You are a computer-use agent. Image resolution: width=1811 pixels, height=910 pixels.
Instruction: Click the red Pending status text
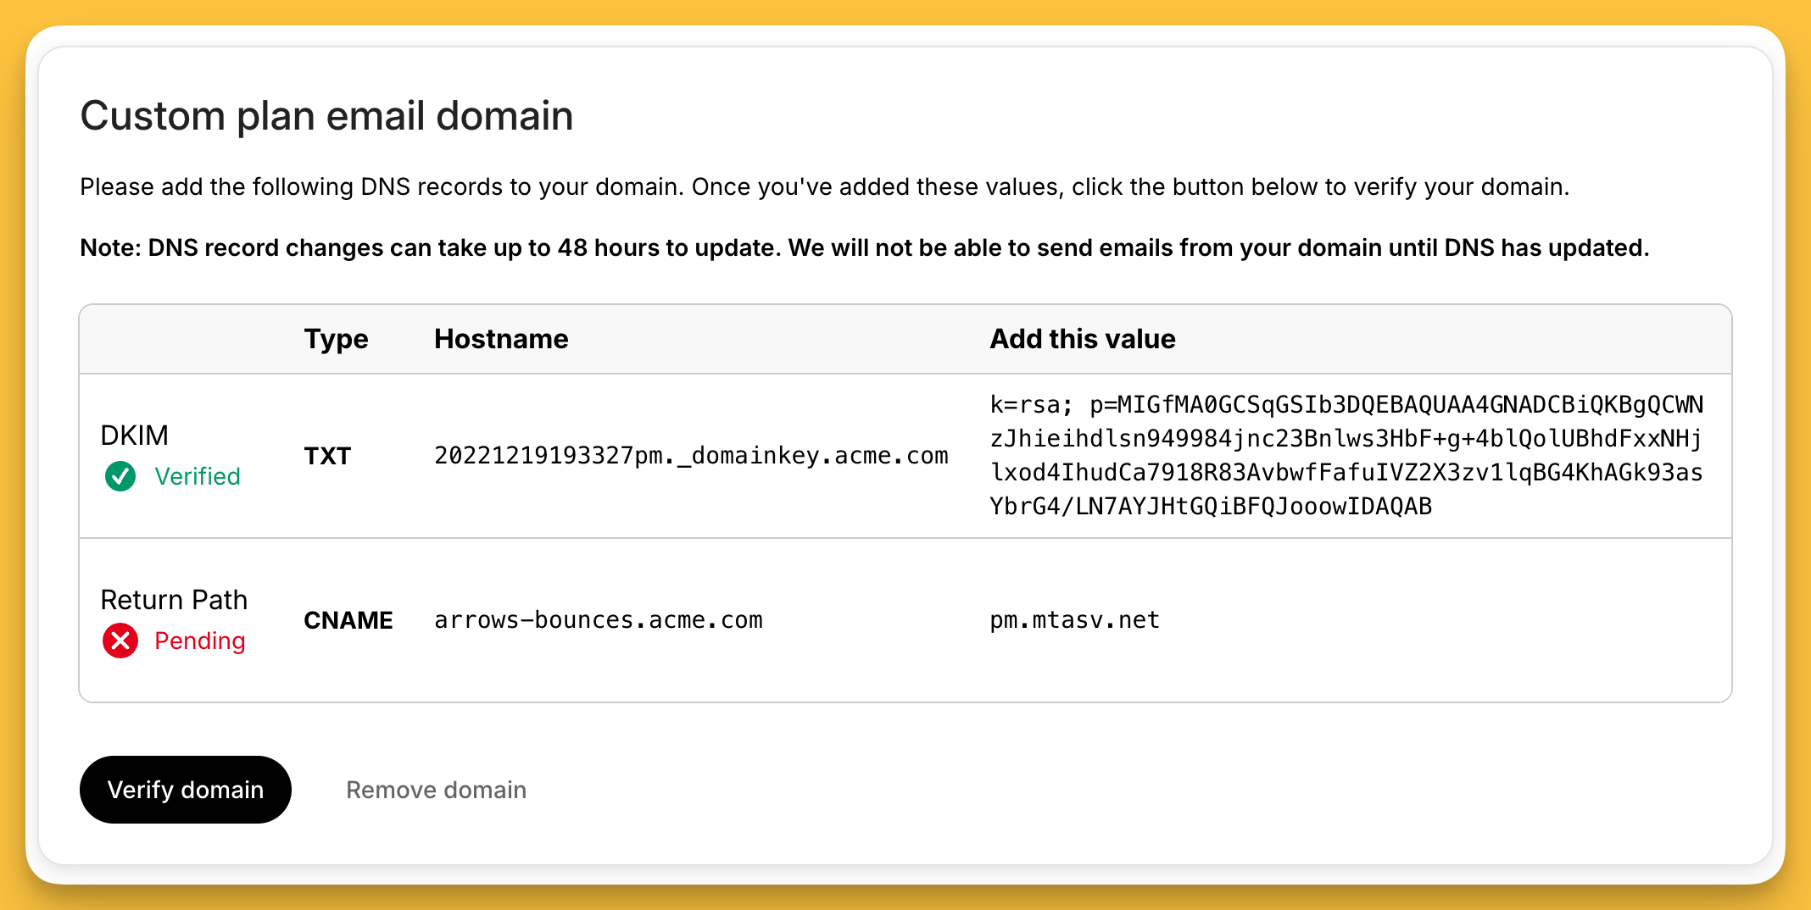tap(200, 641)
